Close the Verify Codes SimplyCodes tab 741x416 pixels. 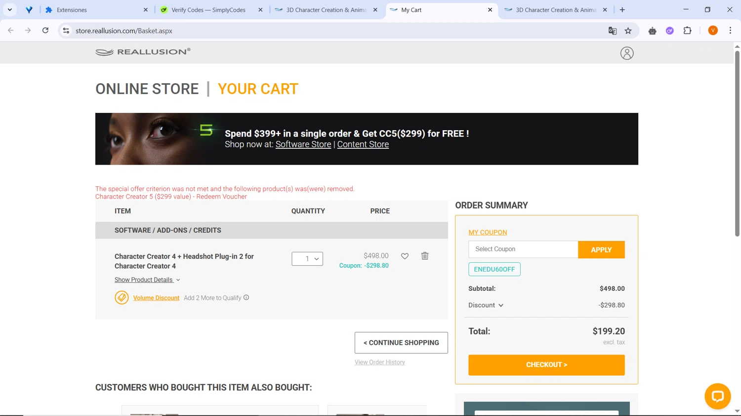[260, 10]
